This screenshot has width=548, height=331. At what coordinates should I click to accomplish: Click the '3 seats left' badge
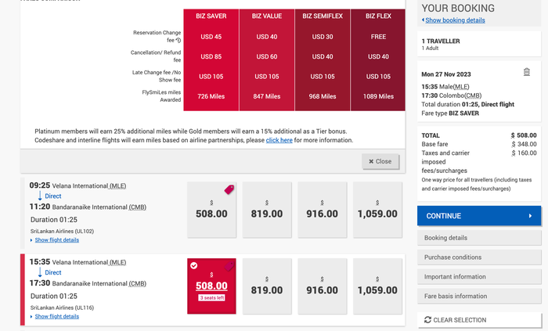click(x=212, y=298)
